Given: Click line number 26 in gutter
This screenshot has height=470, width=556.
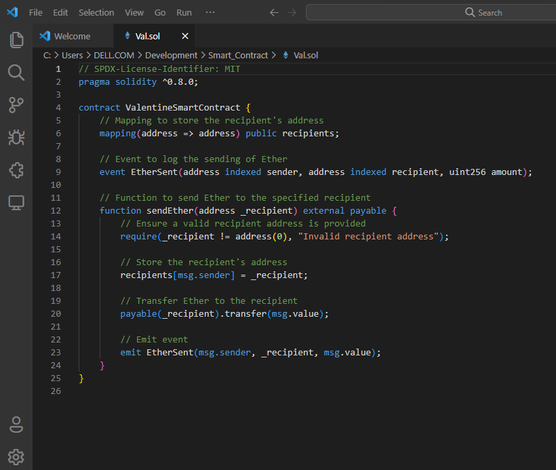Looking at the screenshot, I should 56,391.
